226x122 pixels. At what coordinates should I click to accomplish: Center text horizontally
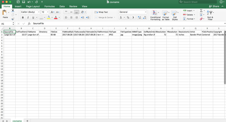tap(71, 17)
